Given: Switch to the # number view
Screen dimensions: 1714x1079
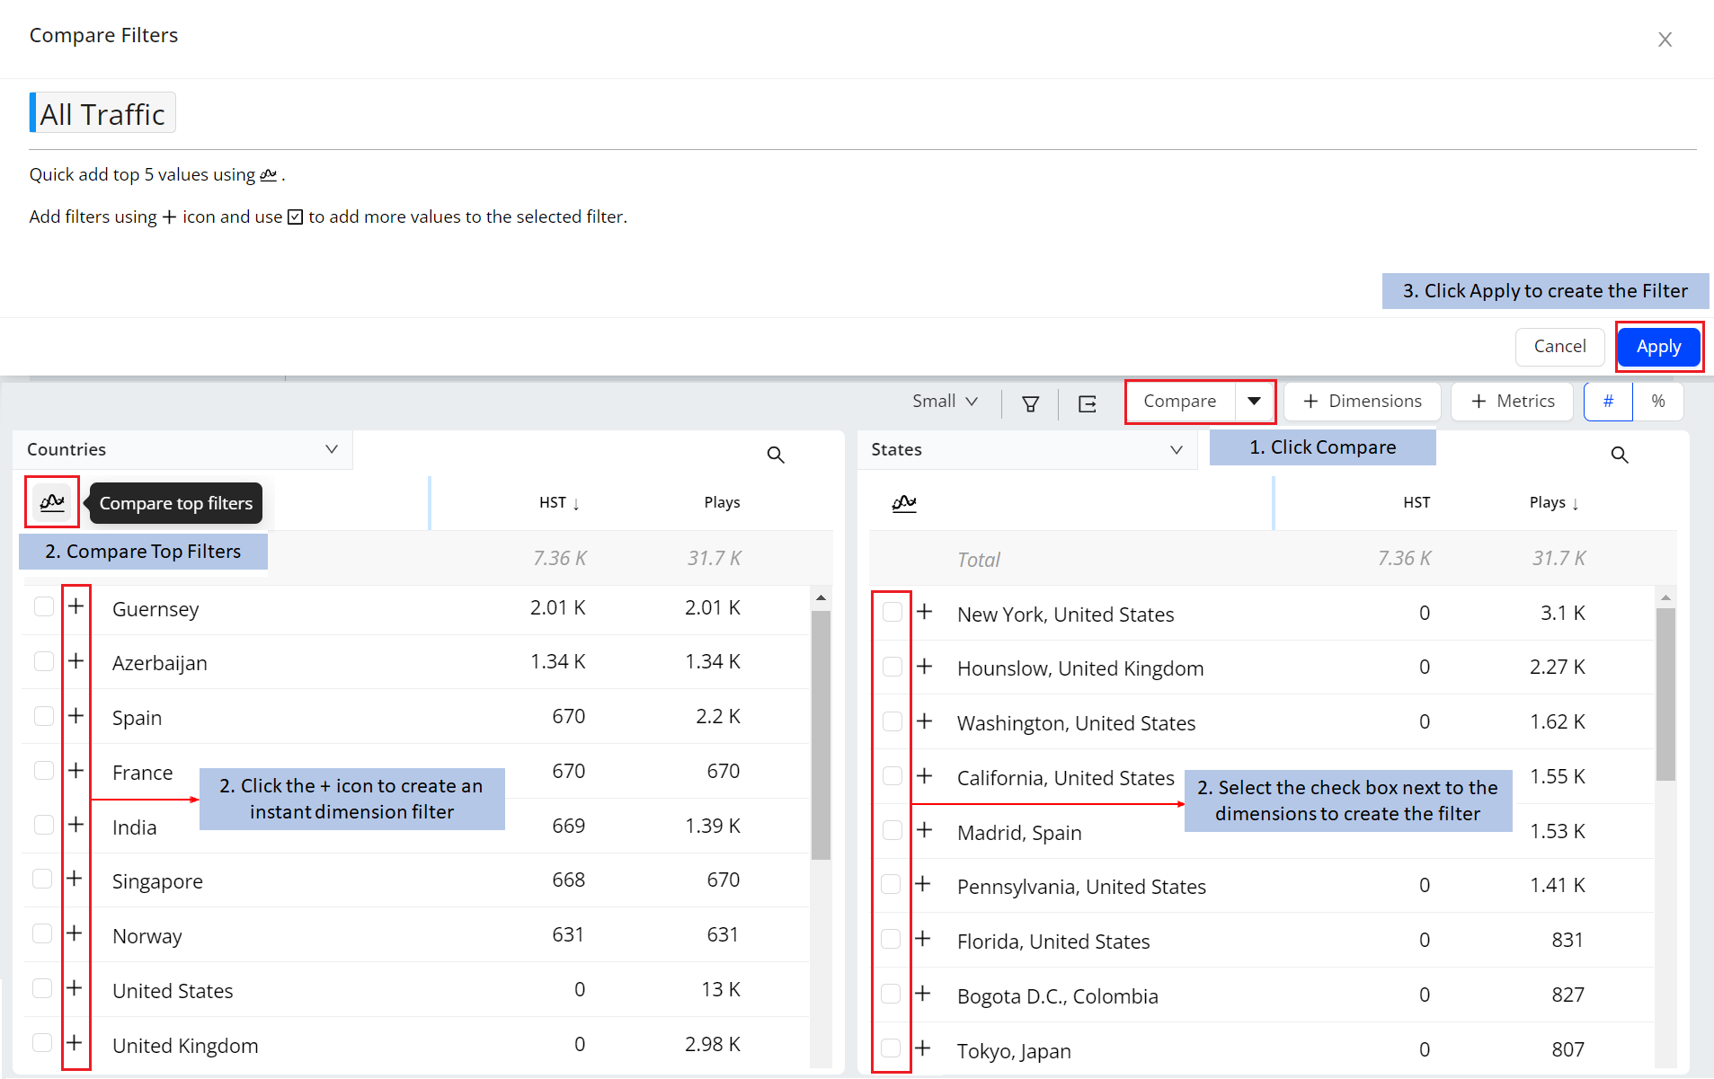Looking at the screenshot, I should pyautogui.click(x=1607, y=402).
